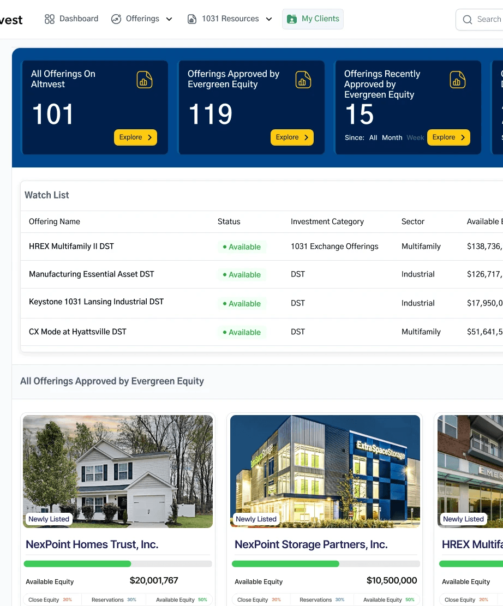Click Industrial sector cell in Manufacturing Essential row
The width and height of the screenshot is (503, 606).
[x=418, y=274]
